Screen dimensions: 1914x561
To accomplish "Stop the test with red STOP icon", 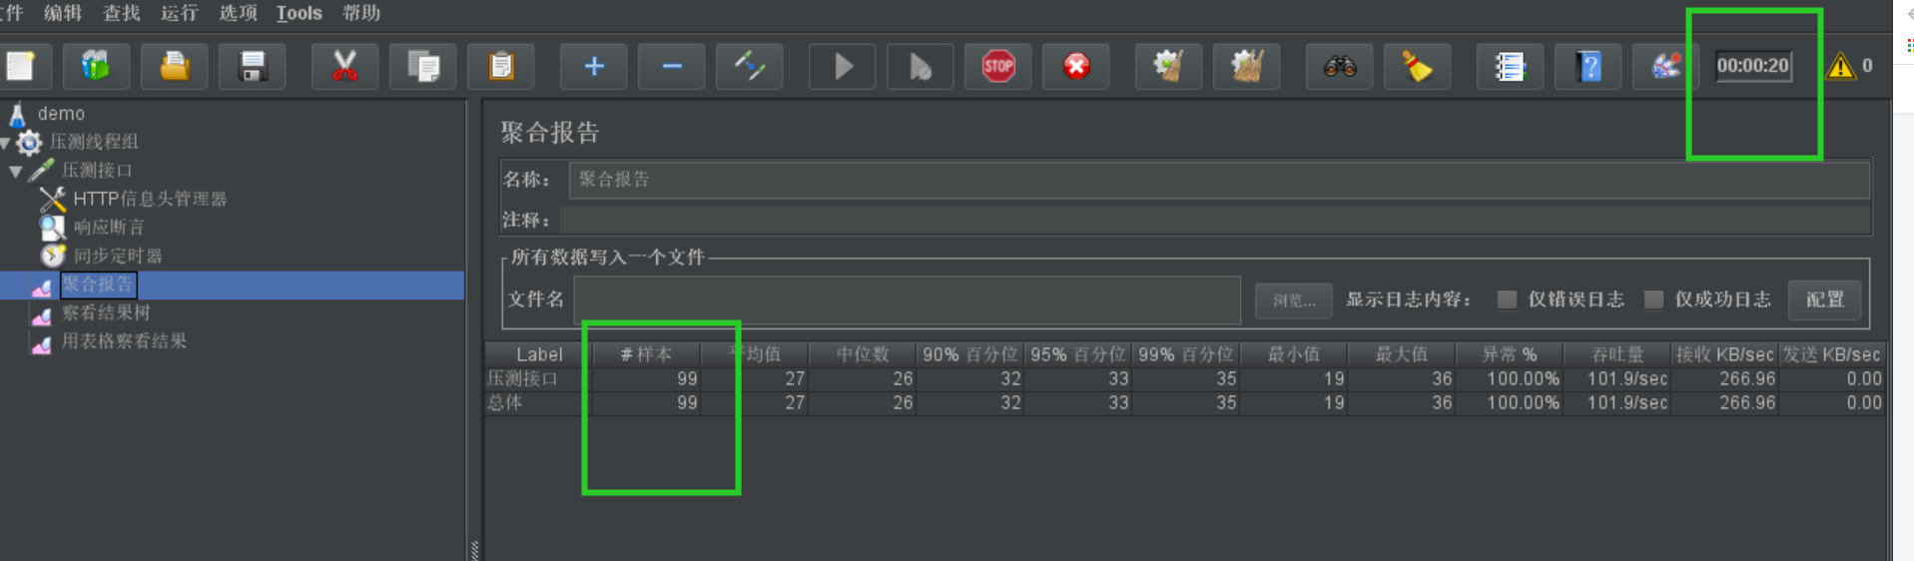I will (x=997, y=67).
